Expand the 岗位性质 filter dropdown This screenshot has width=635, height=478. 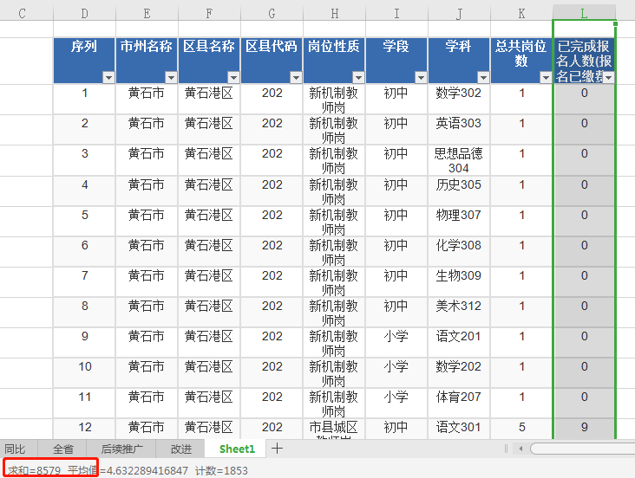(358, 78)
